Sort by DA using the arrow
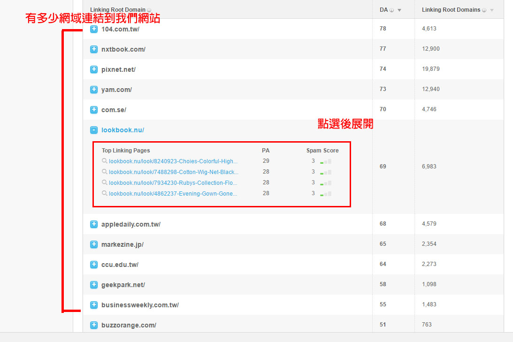Image resolution: width=513 pixels, height=342 pixels. pyautogui.click(x=399, y=10)
